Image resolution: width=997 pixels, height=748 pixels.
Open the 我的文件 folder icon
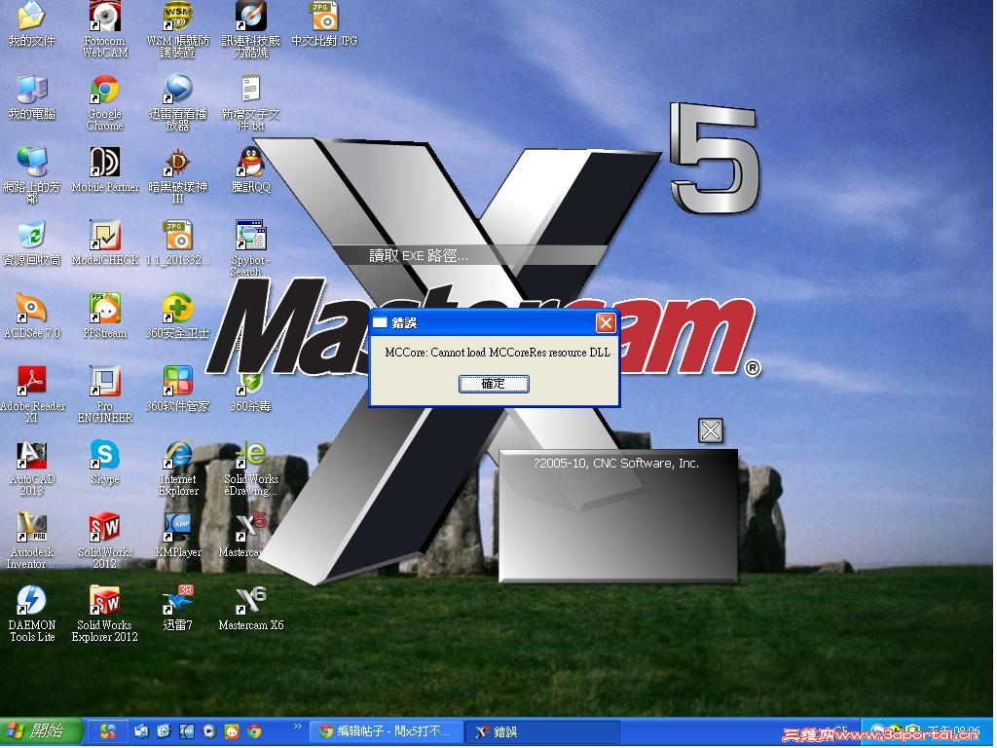click(x=31, y=25)
